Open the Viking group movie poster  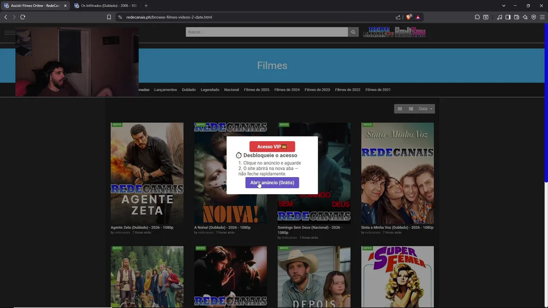click(x=147, y=277)
